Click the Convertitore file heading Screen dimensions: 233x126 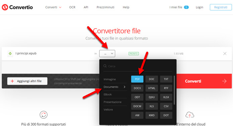click(x=116, y=31)
